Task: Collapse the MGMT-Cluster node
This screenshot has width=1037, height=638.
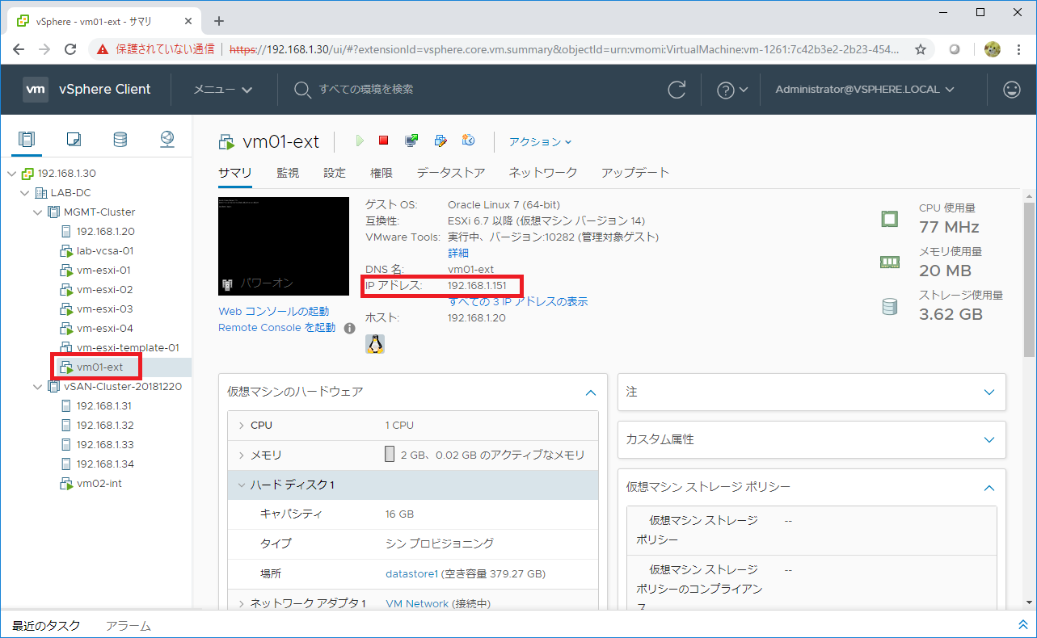Action: coord(38,212)
